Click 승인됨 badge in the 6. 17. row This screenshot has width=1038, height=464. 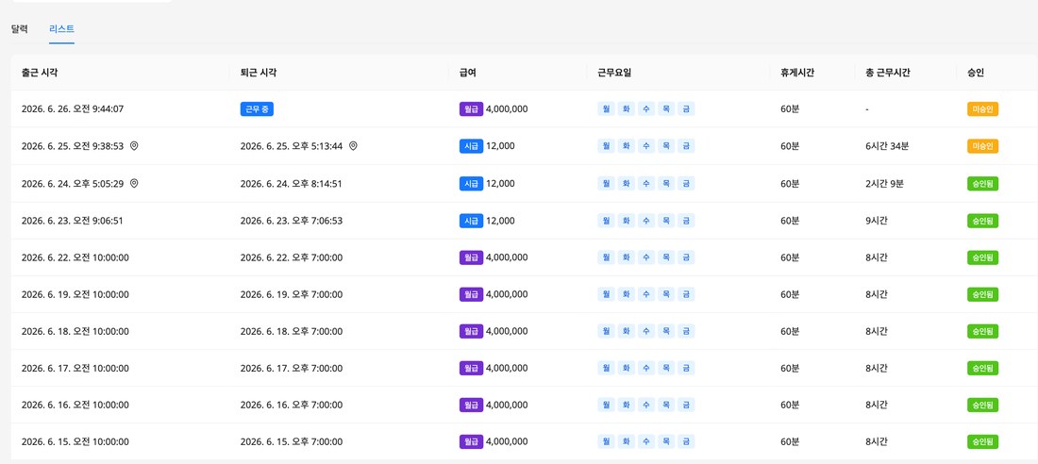pos(982,368)
